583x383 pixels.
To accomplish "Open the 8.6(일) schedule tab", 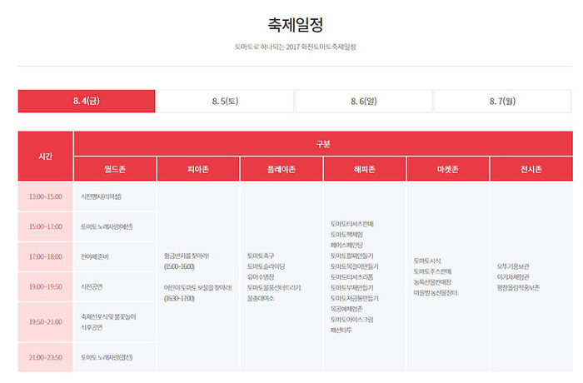I will (x=364, y=101).
